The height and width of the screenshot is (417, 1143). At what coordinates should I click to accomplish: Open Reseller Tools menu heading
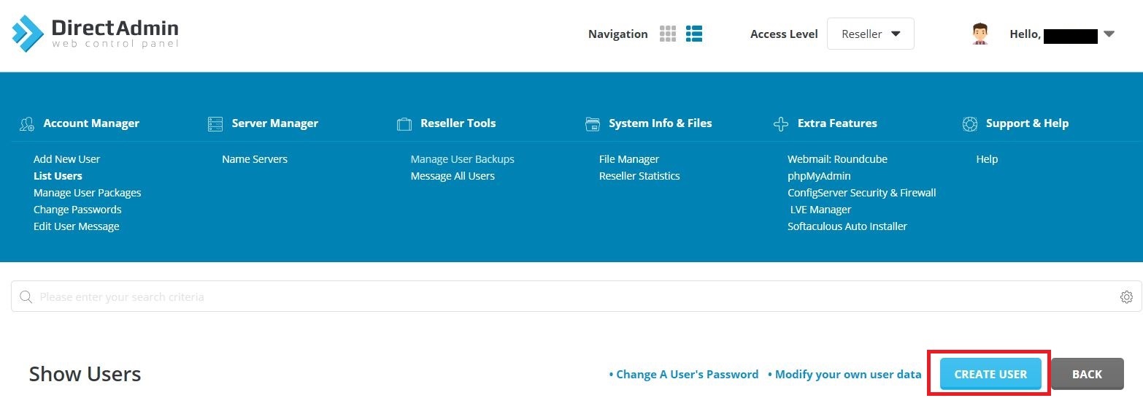click(458, 123)
